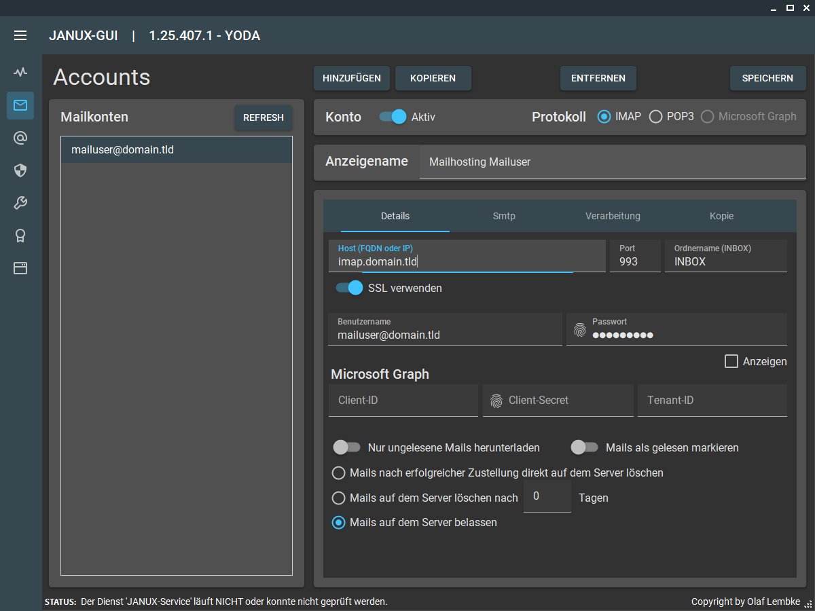Open the award ribbon sidebar icon

pos(20,236)
